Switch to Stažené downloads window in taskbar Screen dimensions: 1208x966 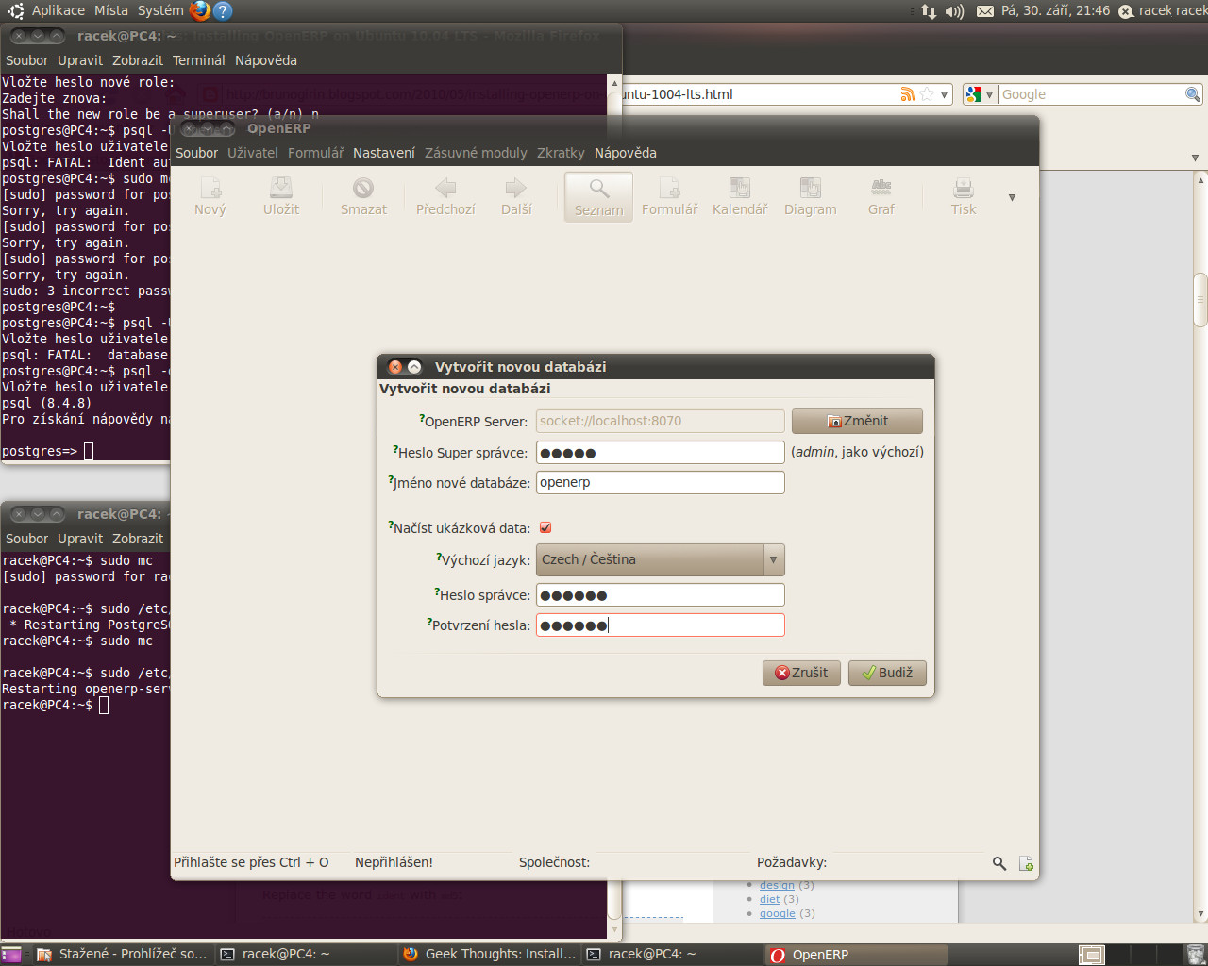click(x=122, y=955)
